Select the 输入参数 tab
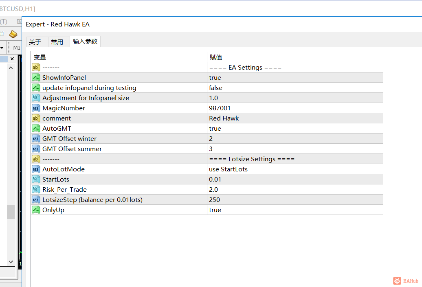This screenshot has height=287, width=422. tap(85, 42)
